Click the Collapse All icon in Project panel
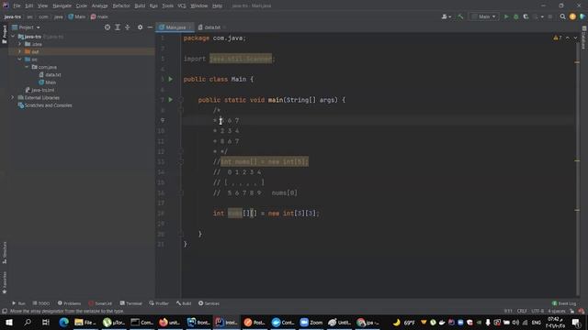The height and width of the screenshot is (330, 588). coord(128,27)
